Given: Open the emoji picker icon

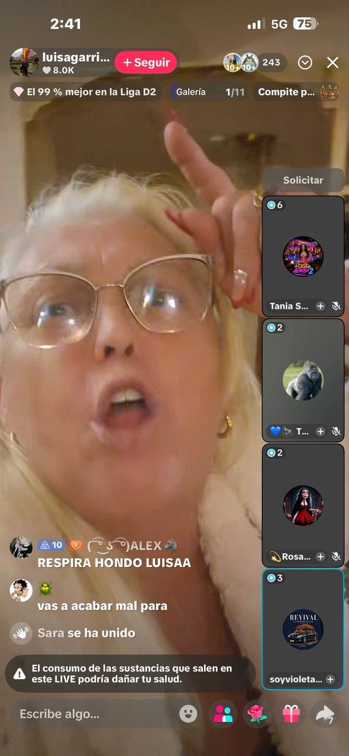Looking at the screenshot, I should (x=188, y=714).
